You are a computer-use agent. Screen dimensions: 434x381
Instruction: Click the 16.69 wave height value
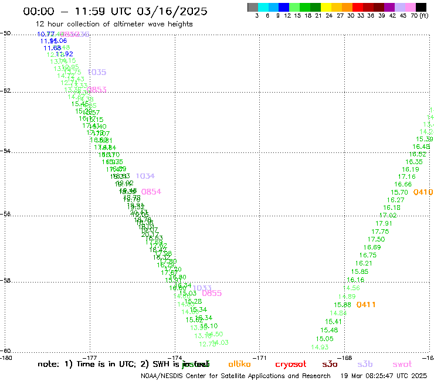click(372, 247)
